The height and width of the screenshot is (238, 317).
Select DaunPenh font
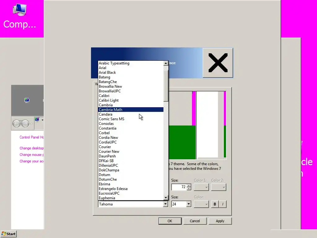[x=131, y=156]
